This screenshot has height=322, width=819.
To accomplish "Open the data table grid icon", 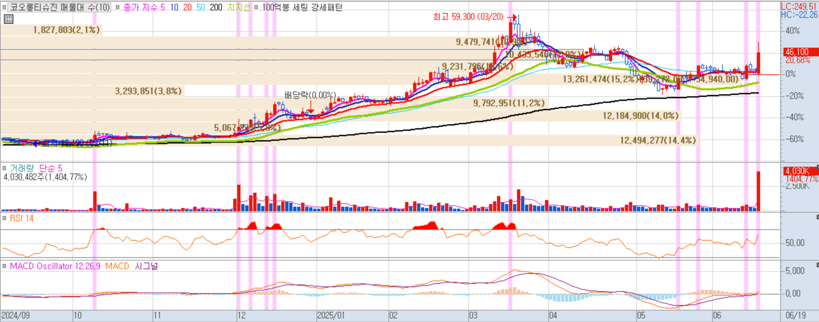I will 8,19.
